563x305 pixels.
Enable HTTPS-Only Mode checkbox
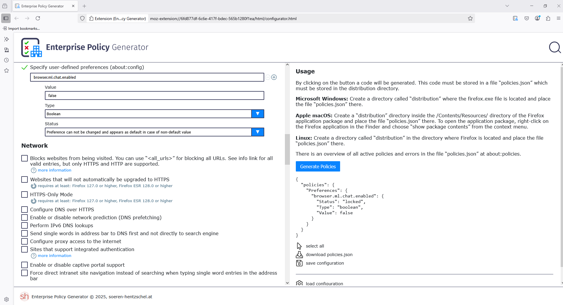tap(25, 194)
